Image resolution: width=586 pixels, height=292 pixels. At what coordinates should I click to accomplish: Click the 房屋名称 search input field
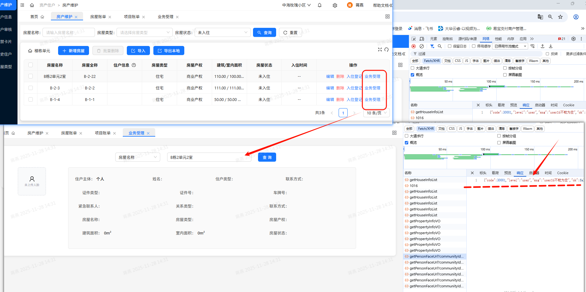68,33
